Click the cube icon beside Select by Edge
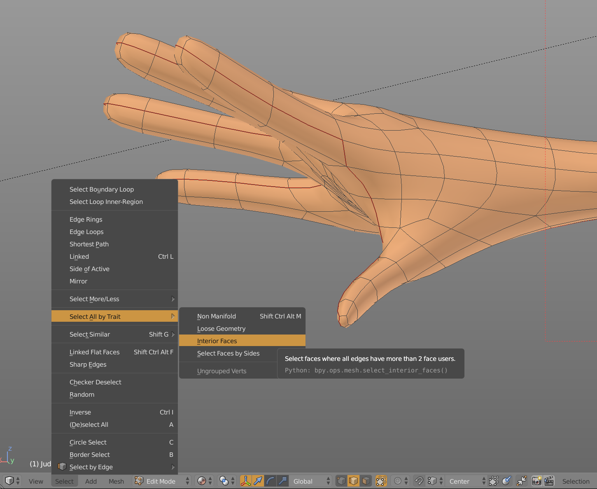597x489 pixels. tap(62, 466)
